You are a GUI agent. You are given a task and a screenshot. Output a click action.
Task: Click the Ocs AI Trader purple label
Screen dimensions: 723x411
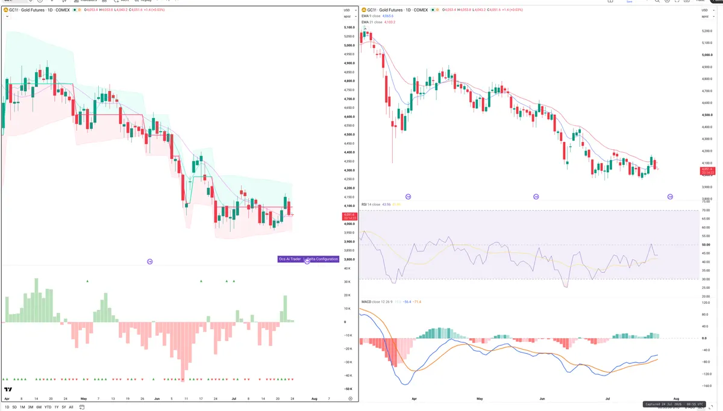point(290,259)
